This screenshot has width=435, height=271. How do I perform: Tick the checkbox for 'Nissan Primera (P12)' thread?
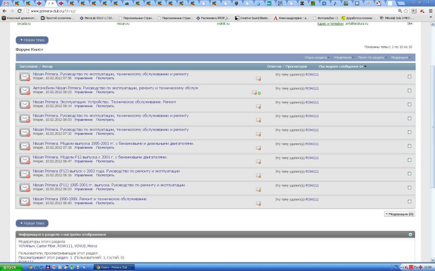click(x=410, y=174)
